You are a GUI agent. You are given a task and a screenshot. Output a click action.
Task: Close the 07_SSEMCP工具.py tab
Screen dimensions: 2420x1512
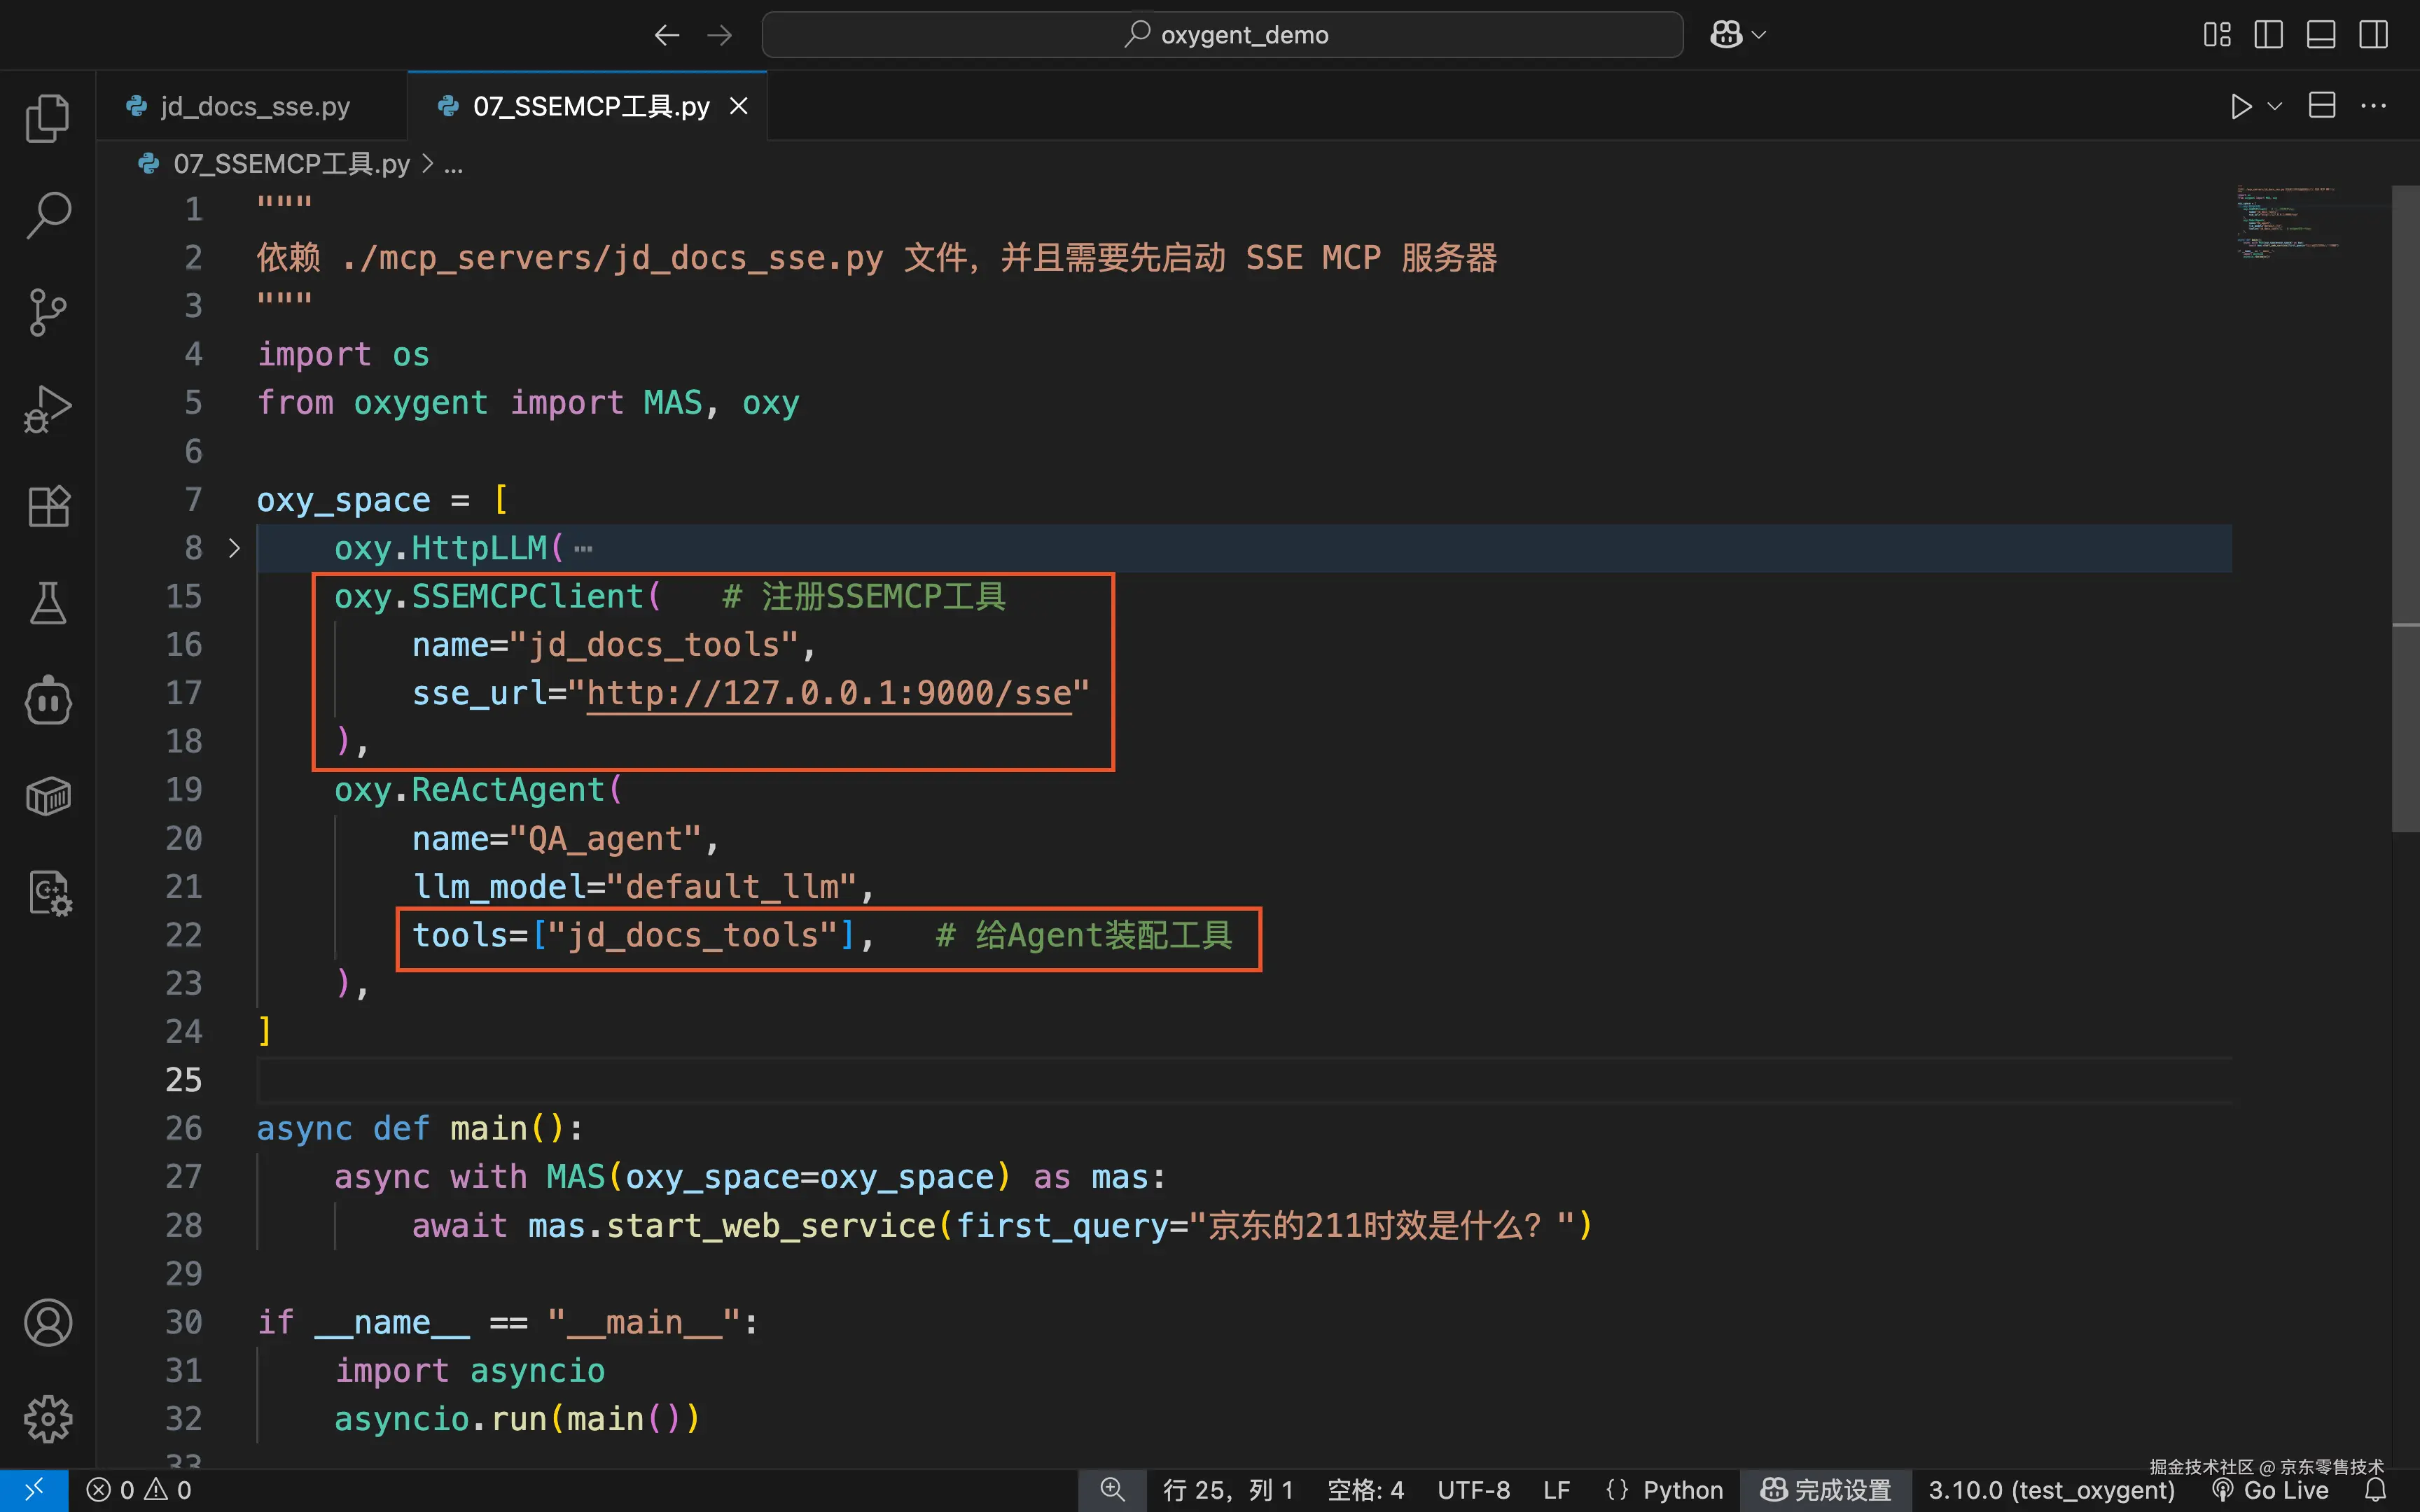(x=739, y=106)
